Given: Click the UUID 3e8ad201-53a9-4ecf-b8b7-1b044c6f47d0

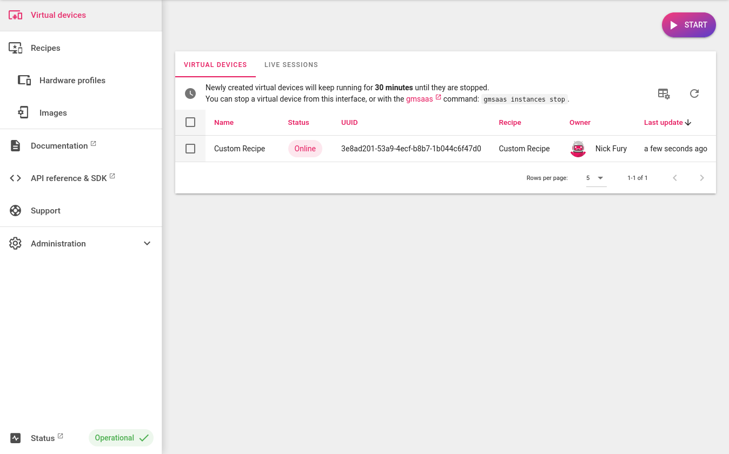Looking at the screenshot, I should tap(411, 149).
